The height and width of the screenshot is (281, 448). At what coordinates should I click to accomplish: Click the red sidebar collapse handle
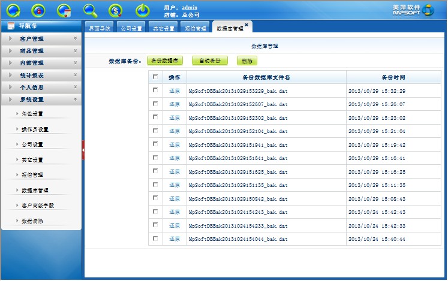point(83,150)
